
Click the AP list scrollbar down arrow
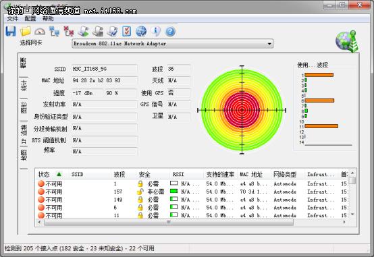[352, 215]
